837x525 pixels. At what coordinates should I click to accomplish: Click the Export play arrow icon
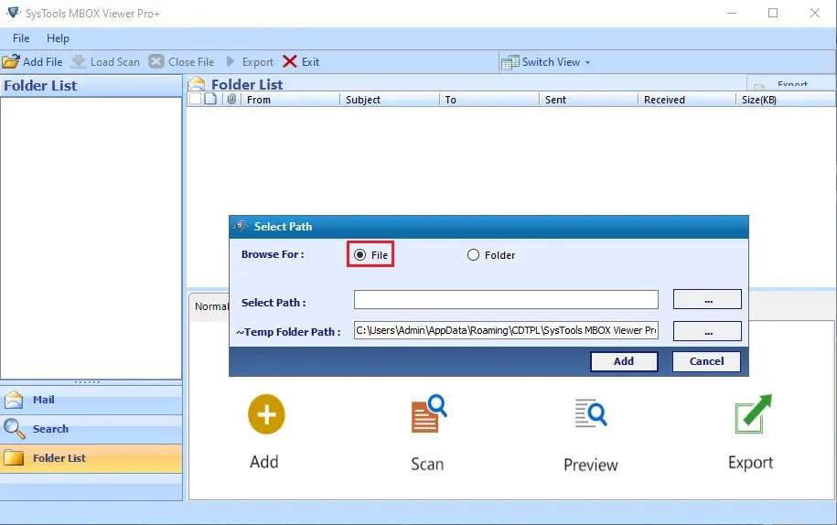231,61
